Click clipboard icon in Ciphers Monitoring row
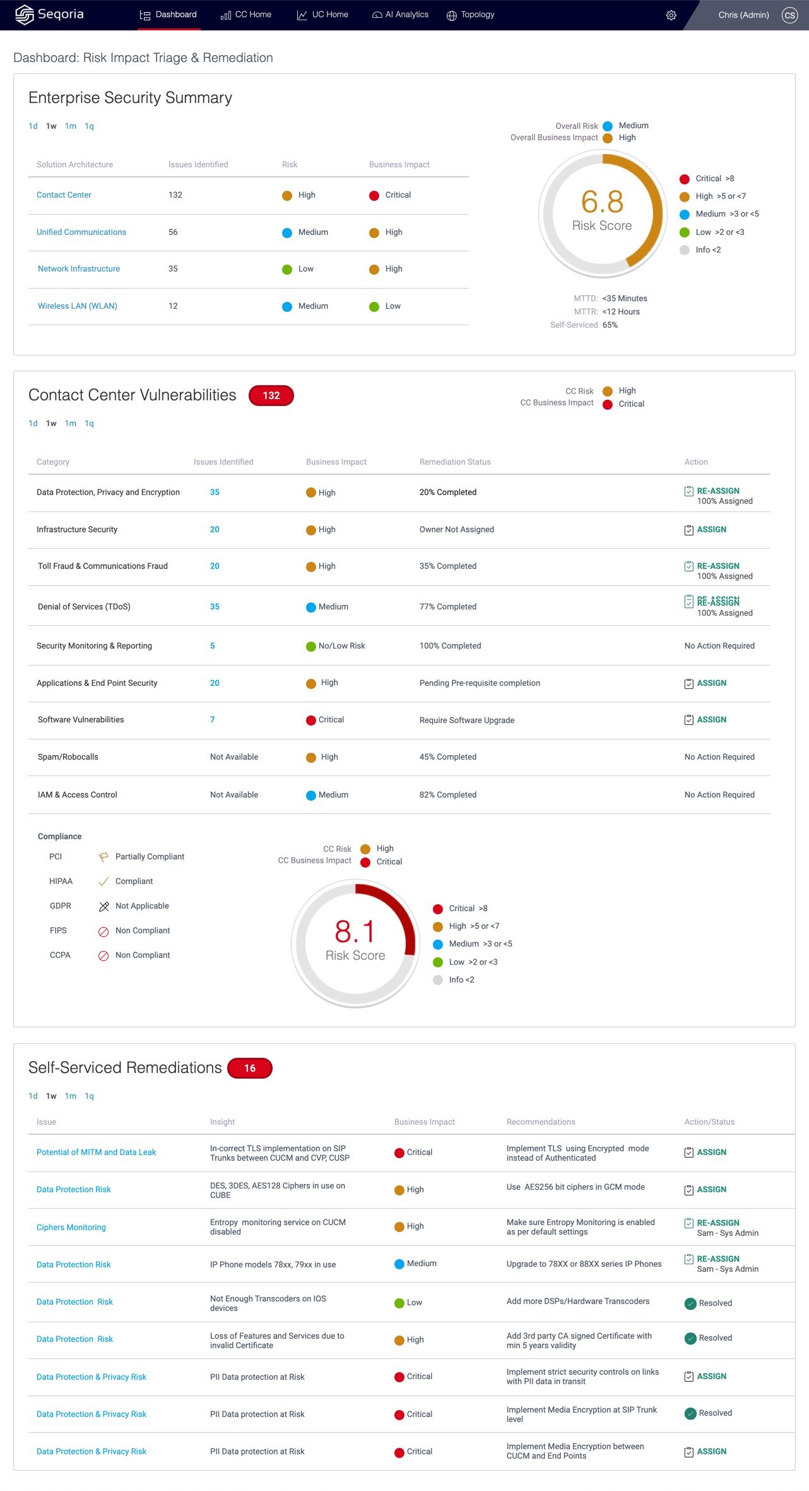Screen dimensions: 809x1491 tap(689, 1223)
